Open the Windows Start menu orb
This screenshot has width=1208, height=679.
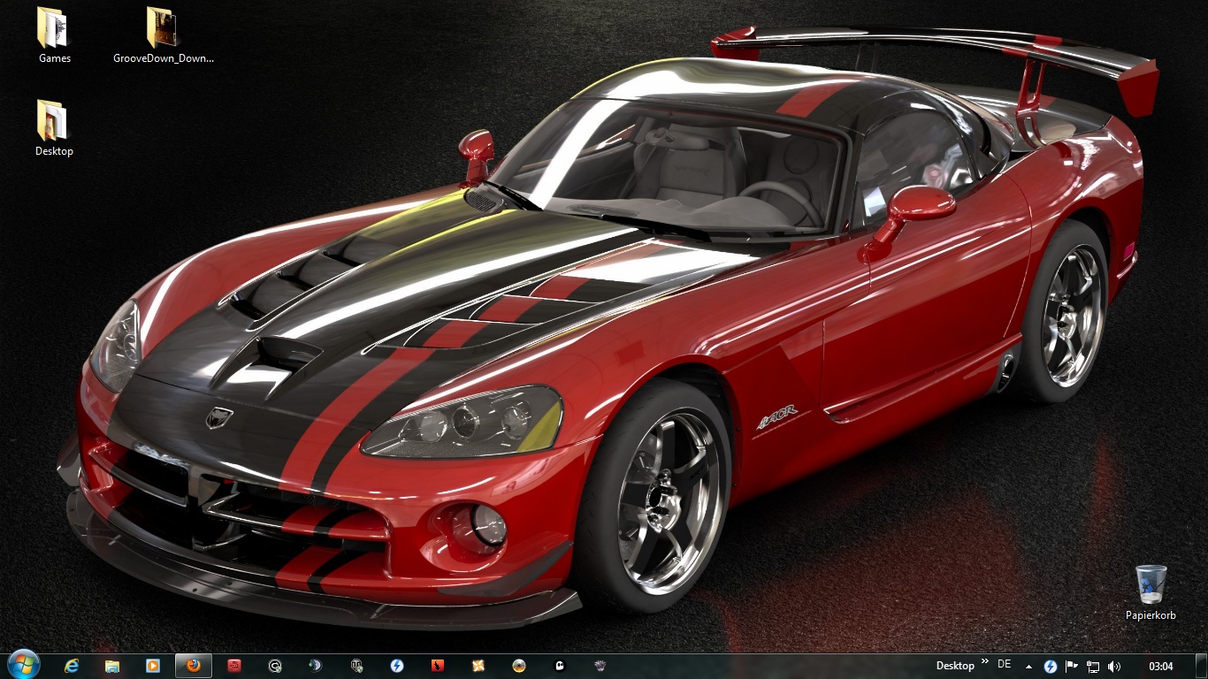point(22,665)
